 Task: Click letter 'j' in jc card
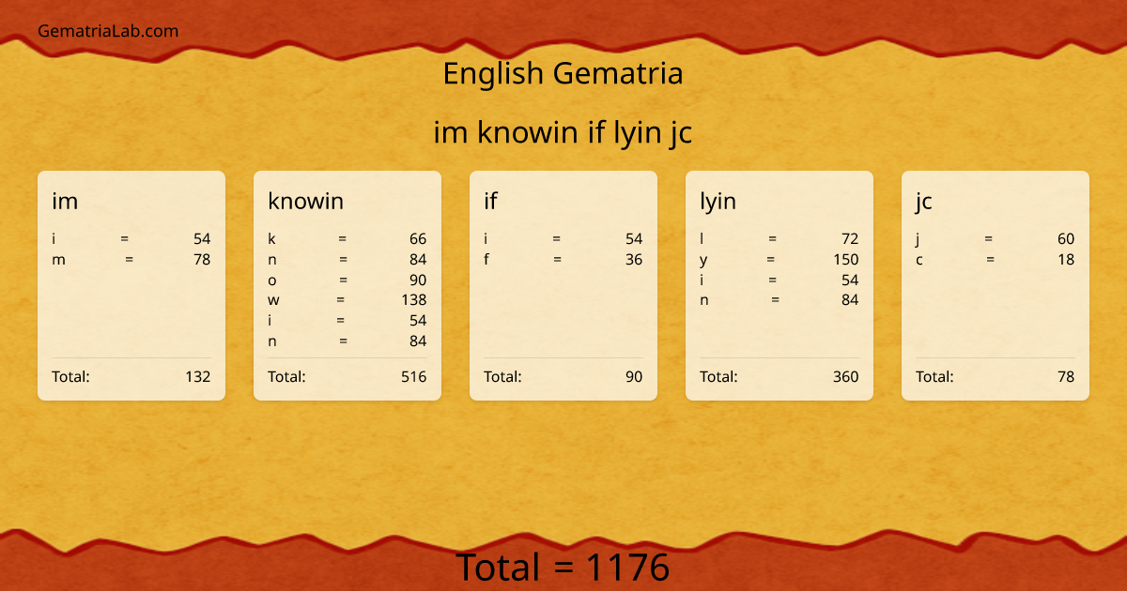coord(918,240)
